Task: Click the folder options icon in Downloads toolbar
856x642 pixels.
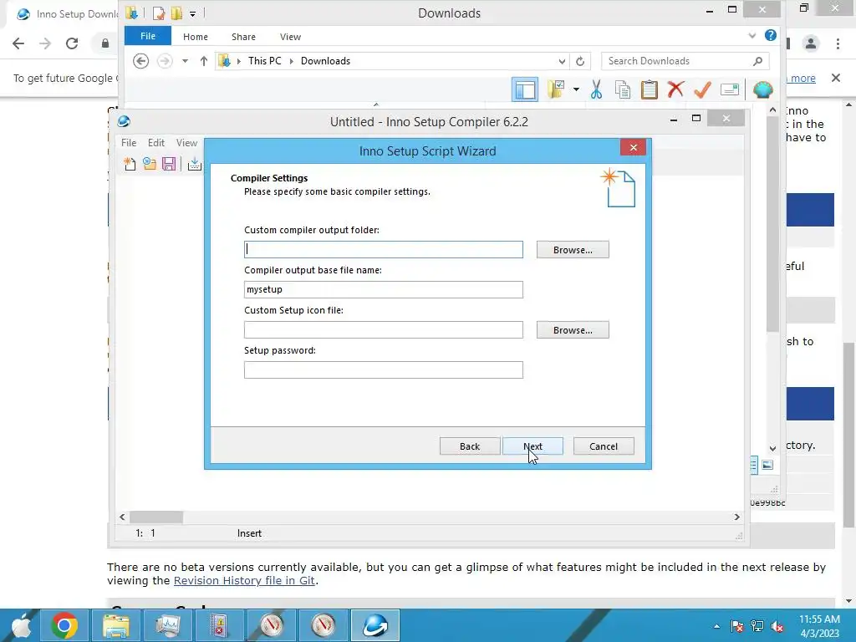Action: (x=556, y=89)
